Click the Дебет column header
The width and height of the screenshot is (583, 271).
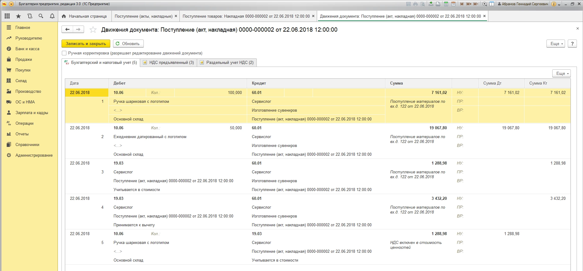click(178, 83)
